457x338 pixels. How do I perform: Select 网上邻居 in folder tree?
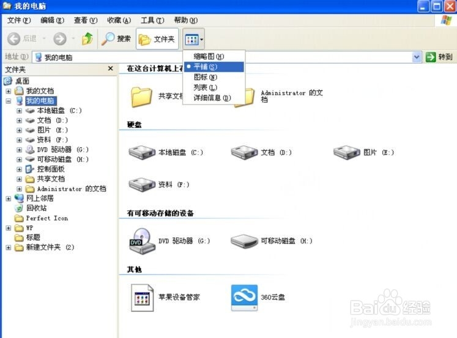coord(40,199)
